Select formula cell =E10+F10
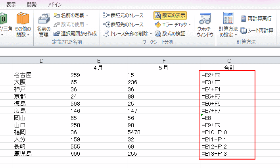This screenshot has height=168, width=280. tap(230, 132)
